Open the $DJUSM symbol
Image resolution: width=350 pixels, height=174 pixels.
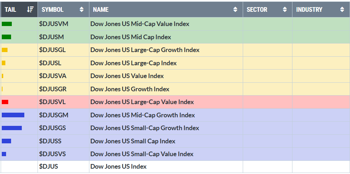click(51, 37)
